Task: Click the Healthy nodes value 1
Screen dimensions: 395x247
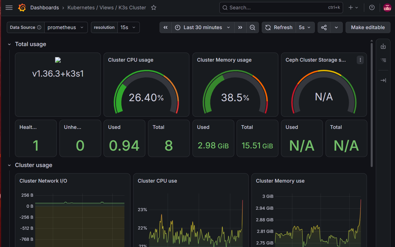Action: pyautogui.click(x=36, y=146)
